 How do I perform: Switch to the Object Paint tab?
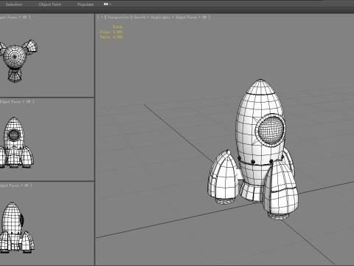(x=50, y=4)
